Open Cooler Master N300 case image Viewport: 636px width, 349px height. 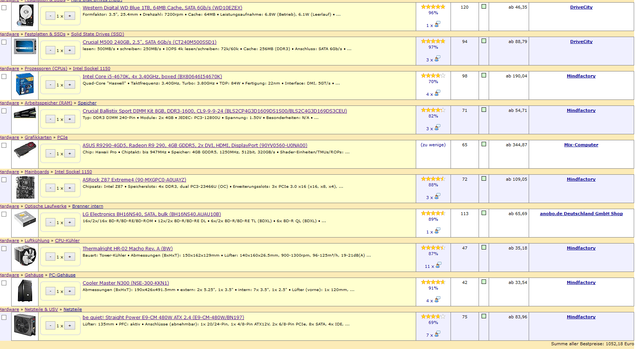(x=25, y=291)
